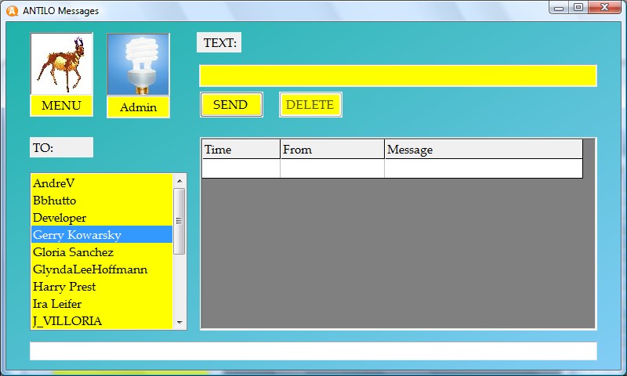Select AndreV in the recipient list
The width and height of the screenshot is (627, 376).
coord(101,183)
